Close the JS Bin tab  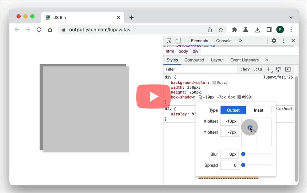(x=118, y=18)
